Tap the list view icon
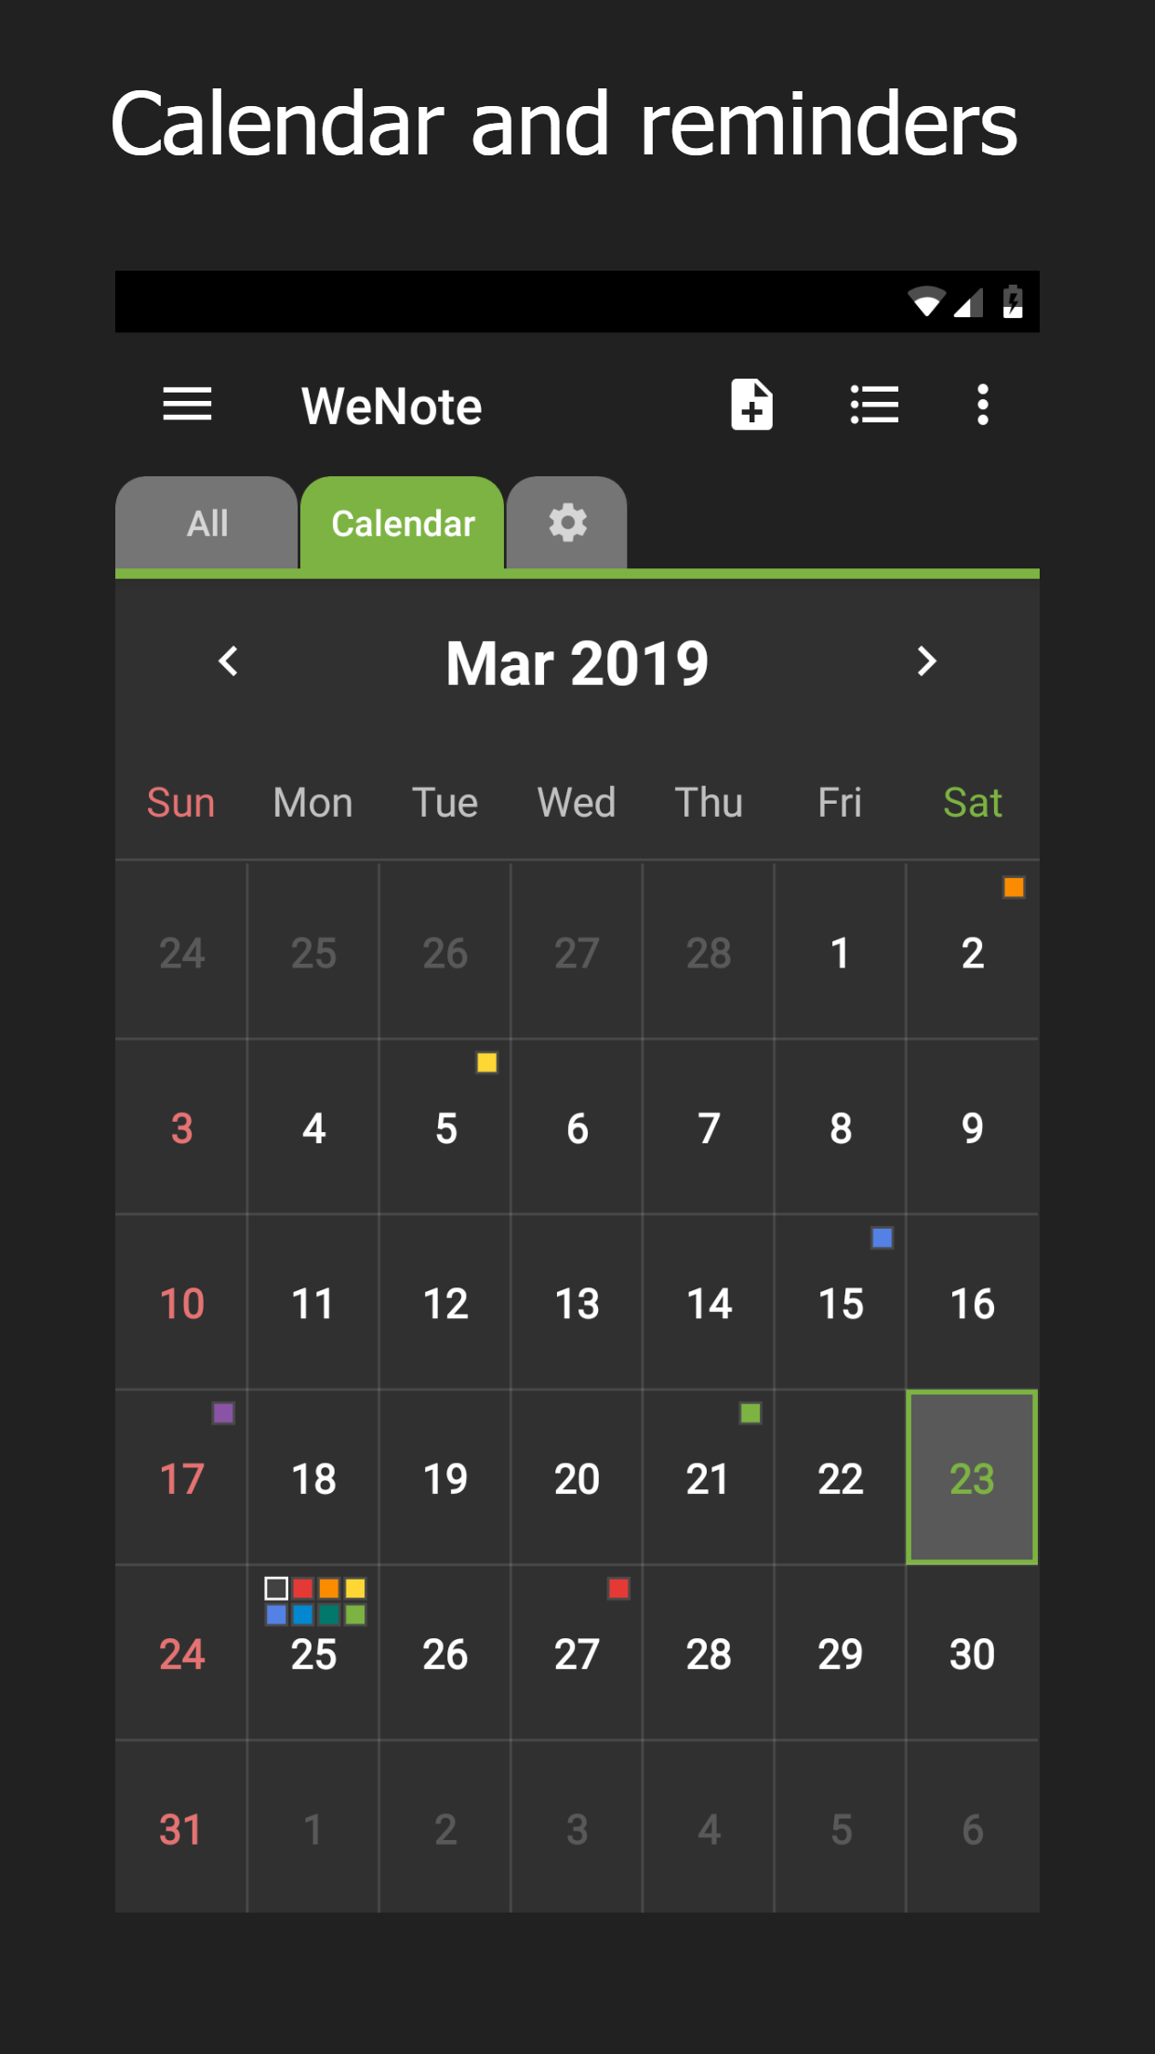The image size is (1155, 2054). coord(874,405)
